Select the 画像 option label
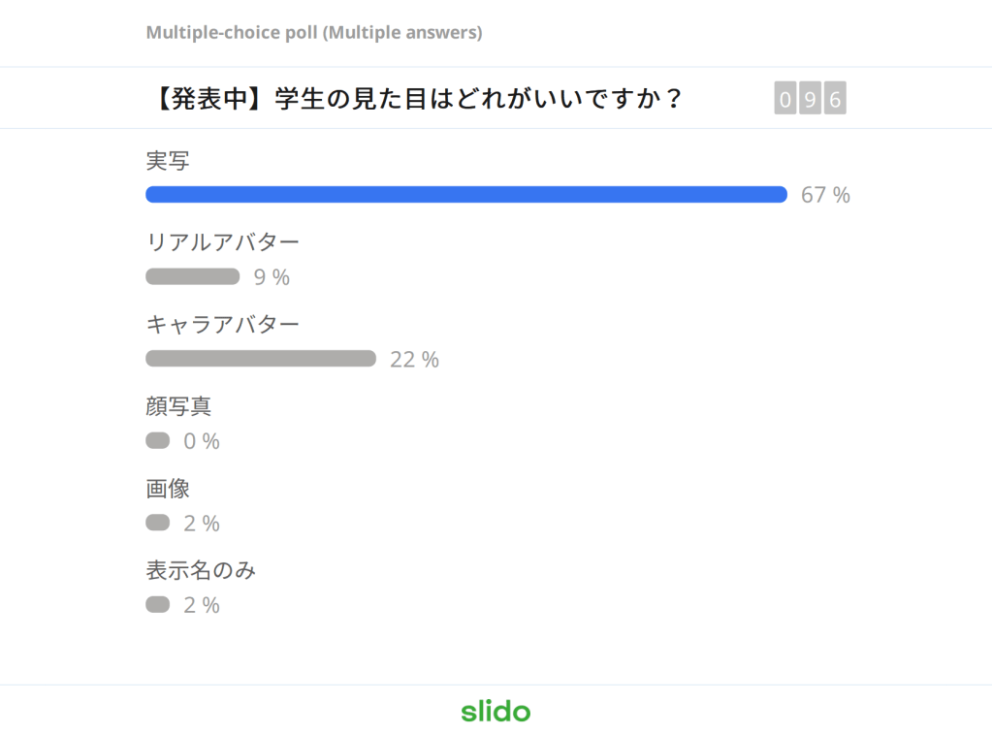 point(168,489)
